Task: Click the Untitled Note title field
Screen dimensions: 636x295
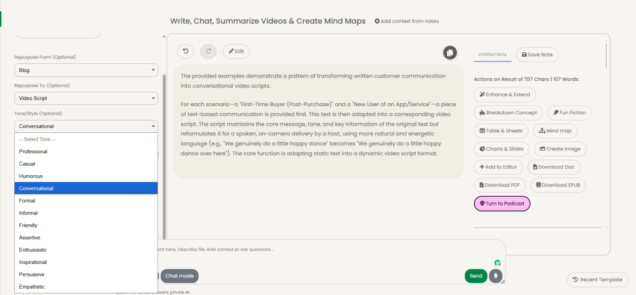Action: coord(493,55)
